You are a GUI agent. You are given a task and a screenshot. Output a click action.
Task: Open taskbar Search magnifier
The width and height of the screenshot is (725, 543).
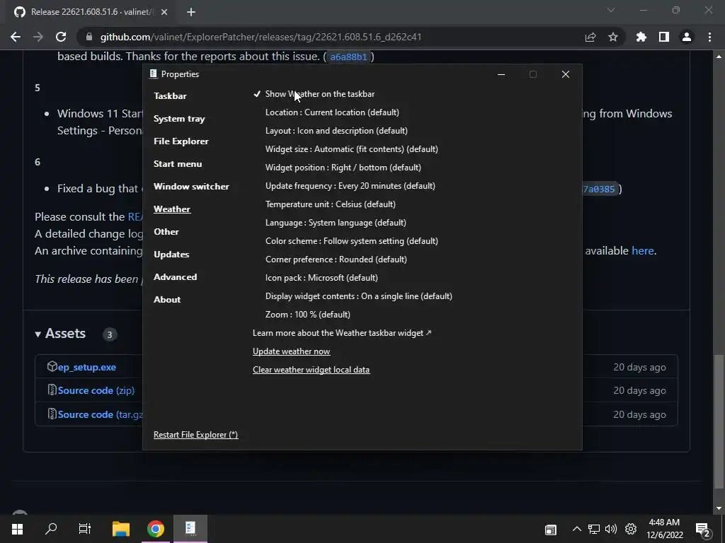point(51,529)
